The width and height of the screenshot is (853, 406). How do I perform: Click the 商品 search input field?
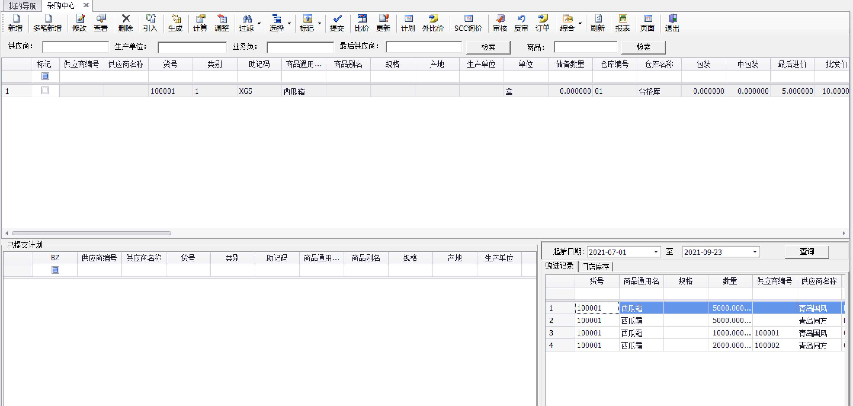click(x=586, y=47)
